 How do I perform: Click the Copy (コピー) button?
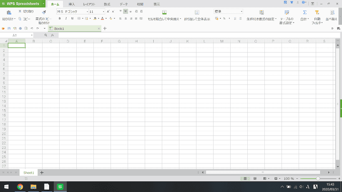pos(25,19)
